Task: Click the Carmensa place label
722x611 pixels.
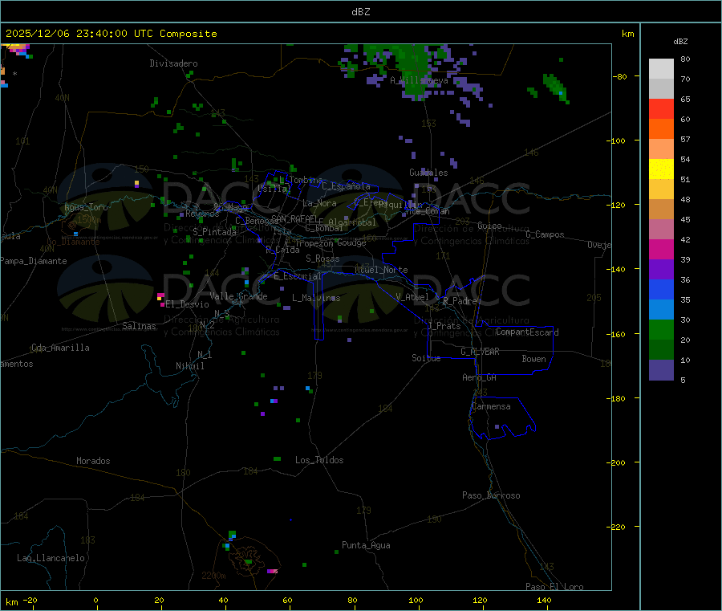Action: [491, 406]
